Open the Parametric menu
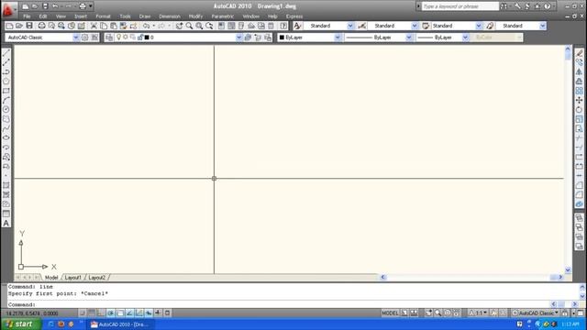The height and width of the screenshot is (330, 587). pyautogui.click(x=222, y=16)
